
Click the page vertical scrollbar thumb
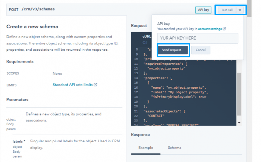(x=249, y=8)
